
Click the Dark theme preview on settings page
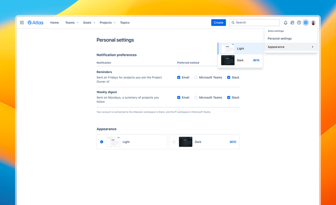tap(186, 142)
